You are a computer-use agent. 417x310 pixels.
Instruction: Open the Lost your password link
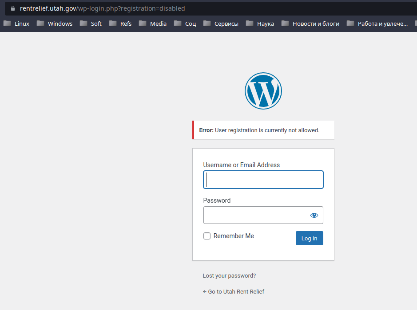pos(229,276)
